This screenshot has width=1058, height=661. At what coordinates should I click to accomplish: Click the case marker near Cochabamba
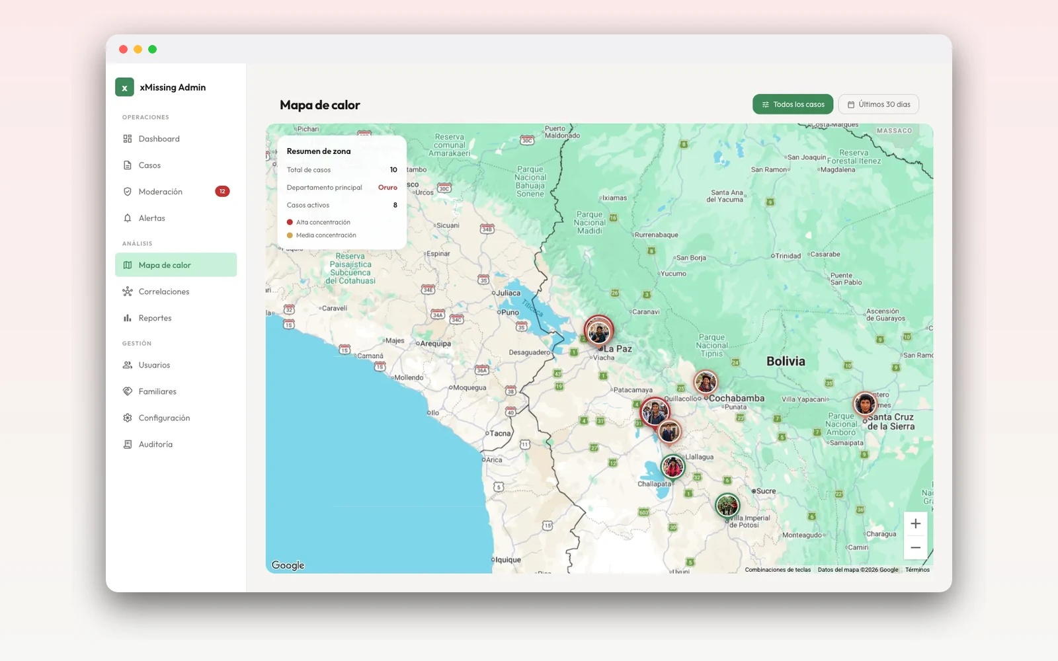click(706, 382)
